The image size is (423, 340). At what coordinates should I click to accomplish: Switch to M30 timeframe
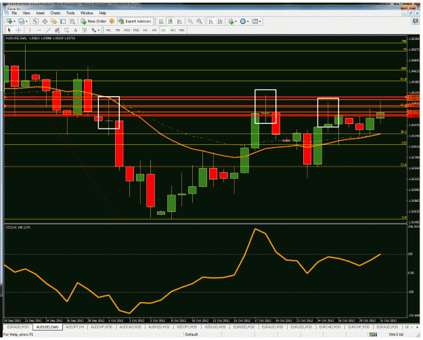coord(136,30)
